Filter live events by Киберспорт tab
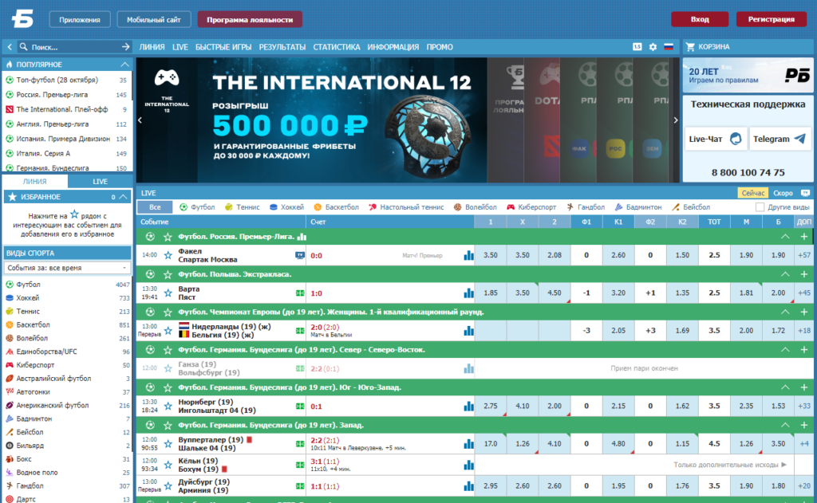This screenshot has height=503, width=817. 531,207
